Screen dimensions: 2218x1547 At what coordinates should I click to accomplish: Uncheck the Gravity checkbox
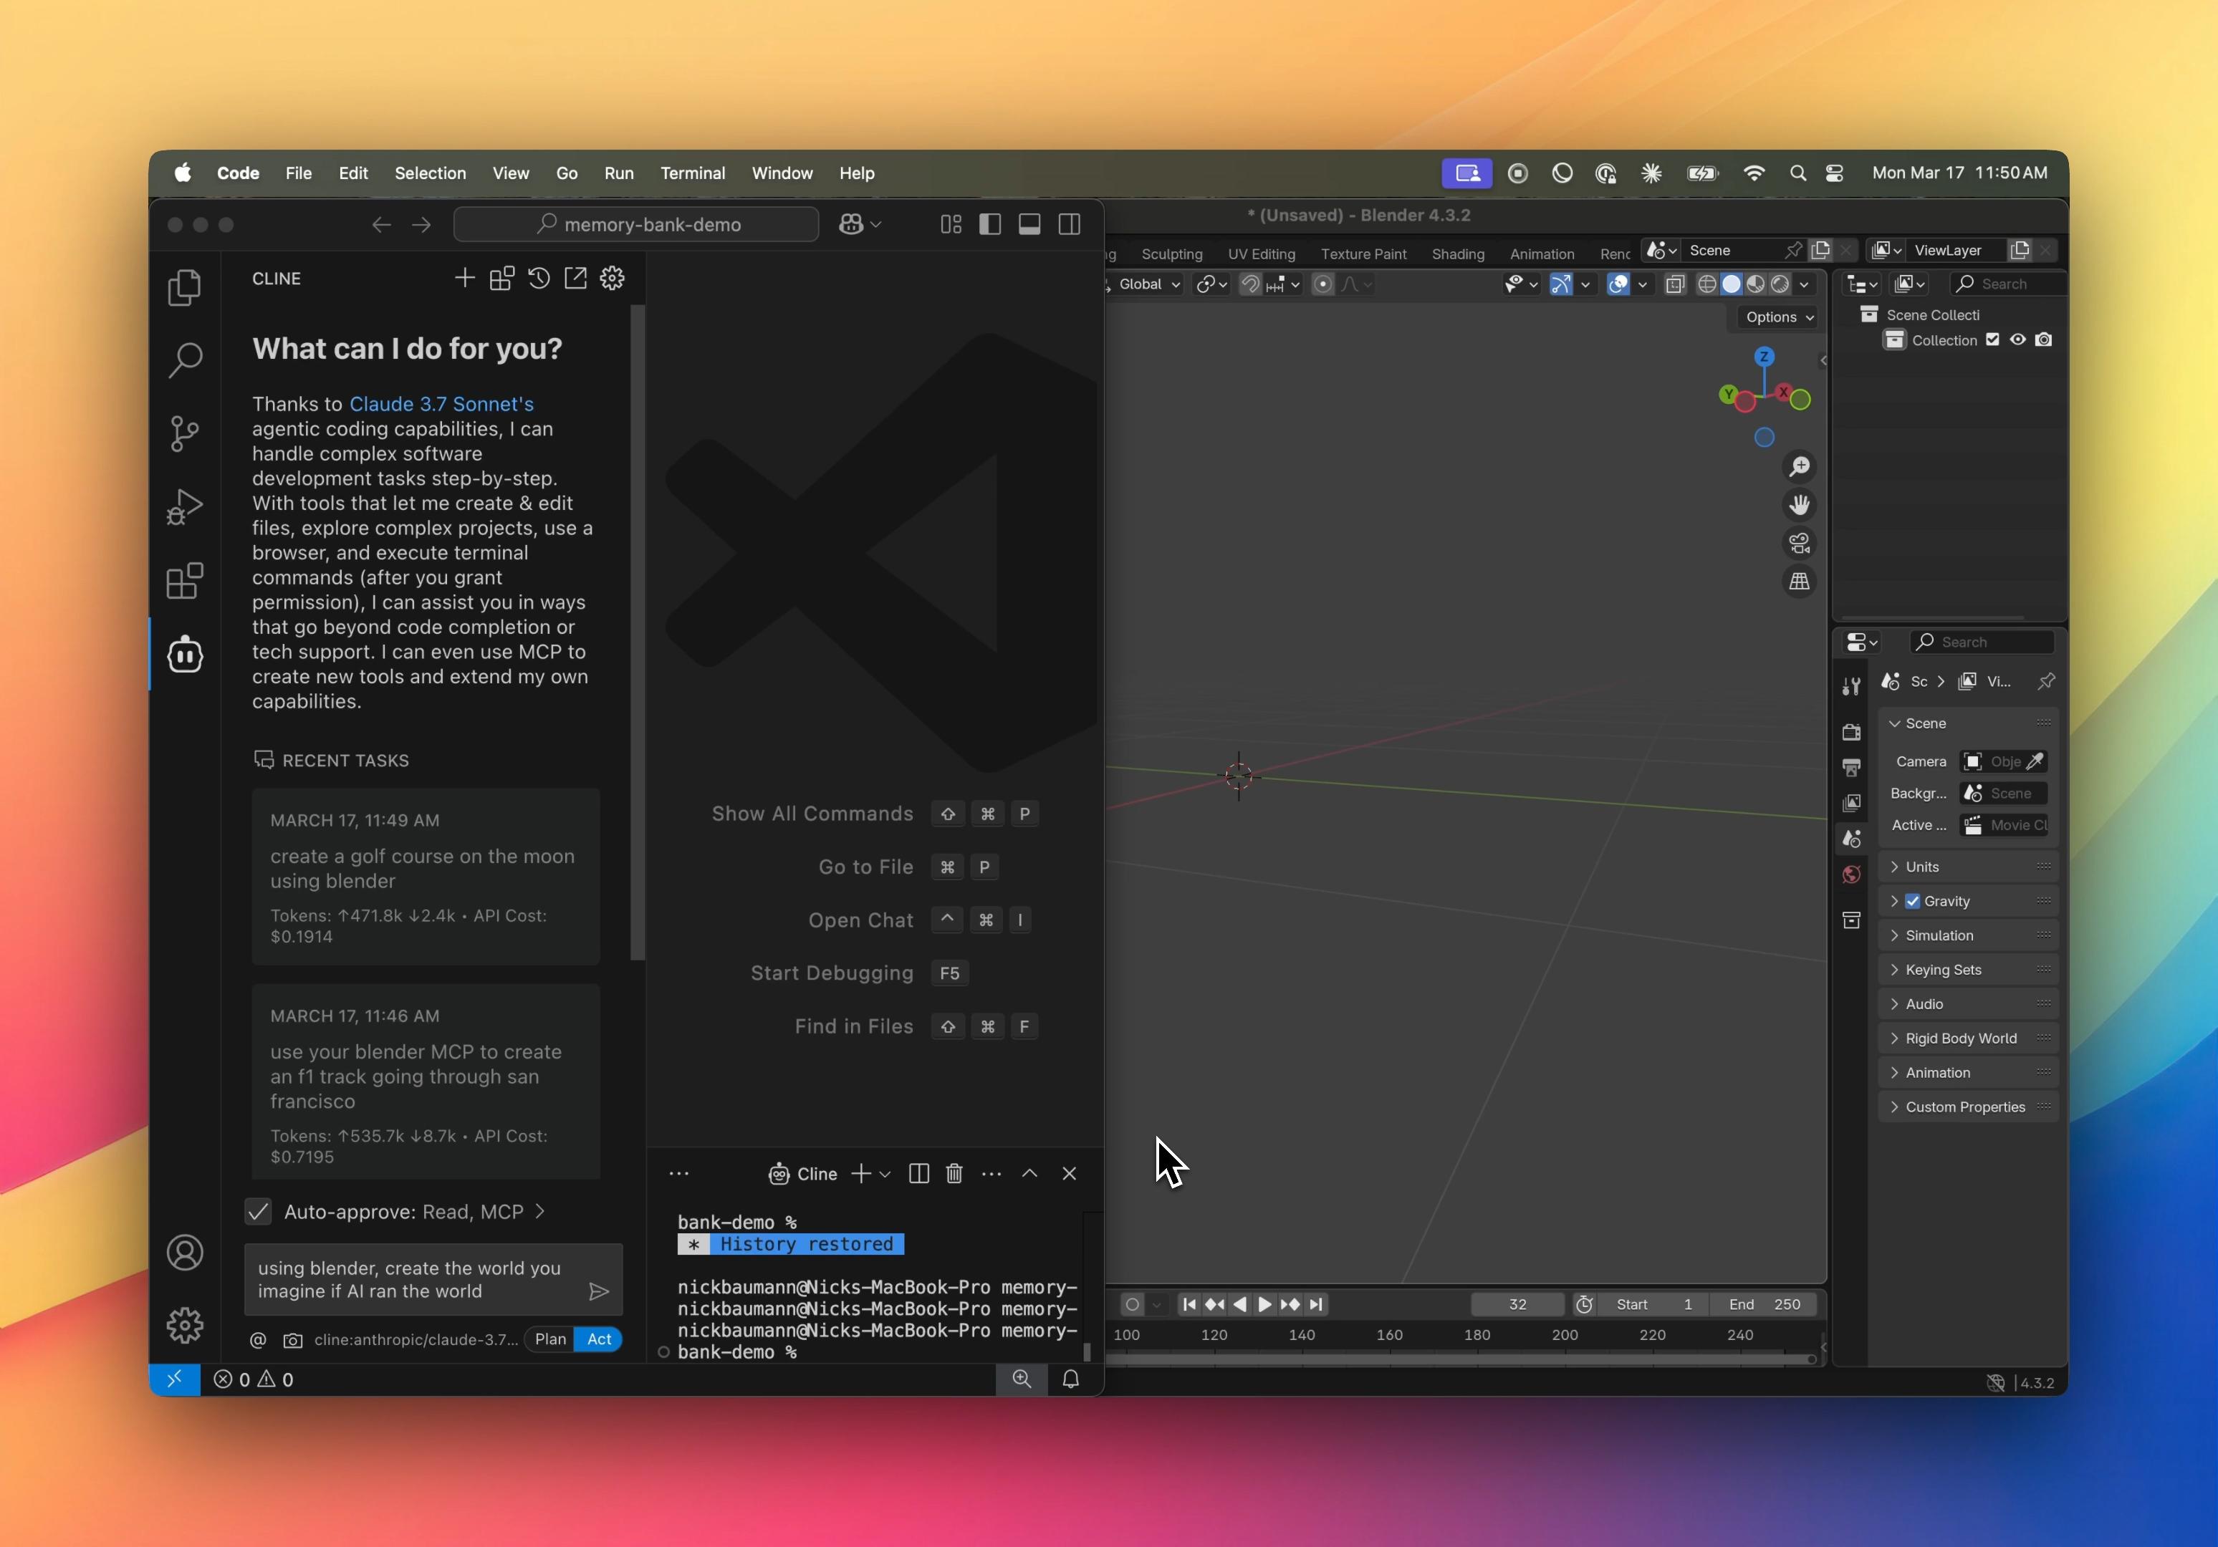(x=1913, y=901)
